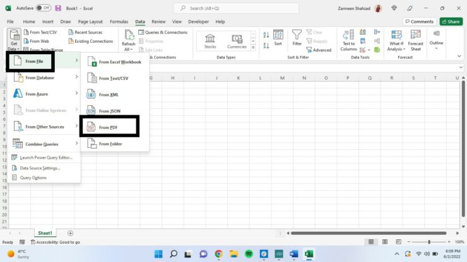
Task: Click Accessibility: Good to go status
Action: point(56,242)
